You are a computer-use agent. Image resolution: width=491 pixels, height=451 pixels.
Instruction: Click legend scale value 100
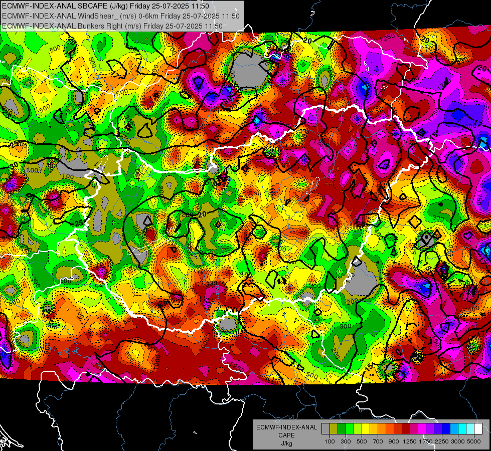coord(330,441)
